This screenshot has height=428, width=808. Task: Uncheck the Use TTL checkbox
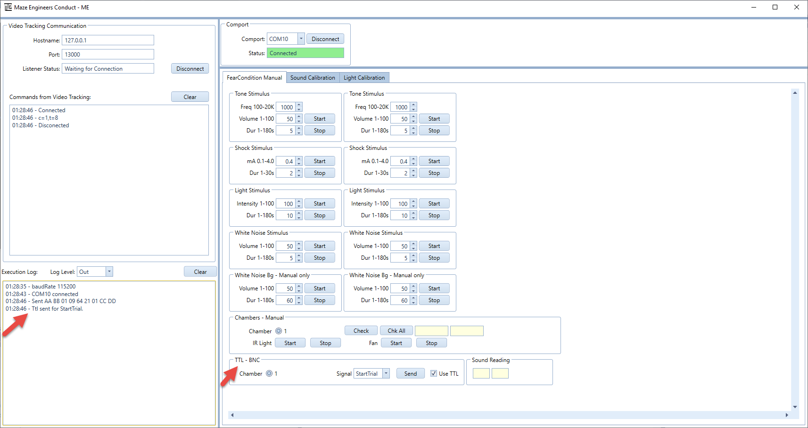point(434,373)
